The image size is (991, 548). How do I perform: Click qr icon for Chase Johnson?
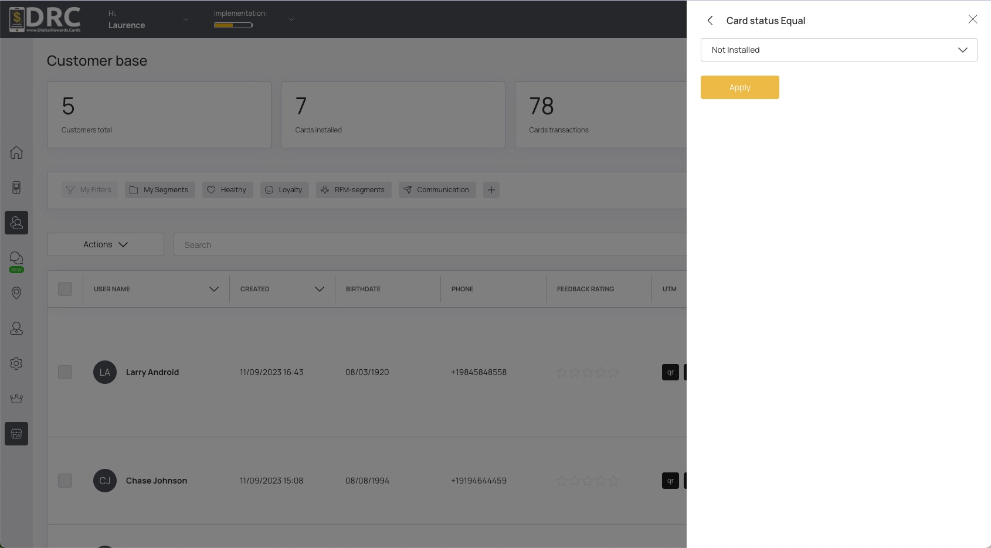point(670,481)
